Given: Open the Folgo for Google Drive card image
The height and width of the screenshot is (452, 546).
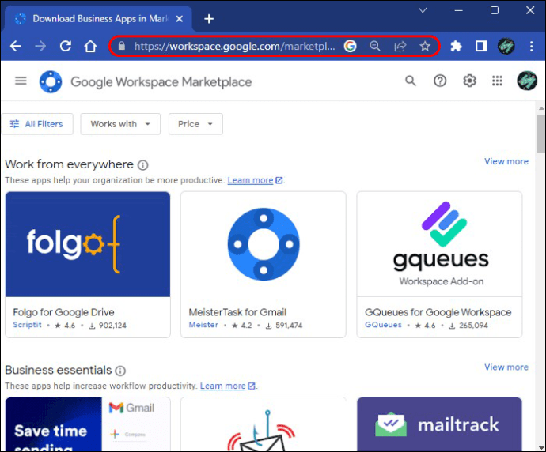Looking at the screenshot, I should pos(88,244).
